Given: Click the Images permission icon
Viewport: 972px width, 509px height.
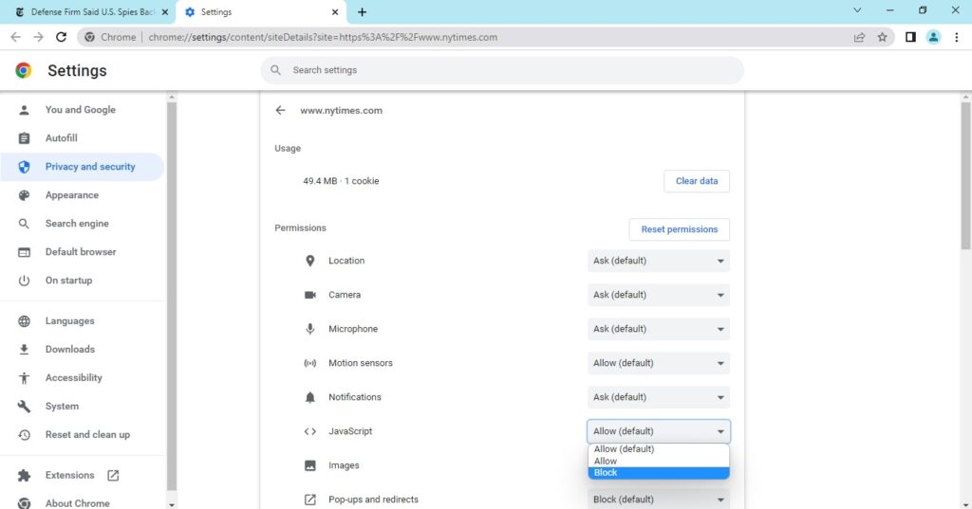Looking at the screenshot, I should pos(310,465).
